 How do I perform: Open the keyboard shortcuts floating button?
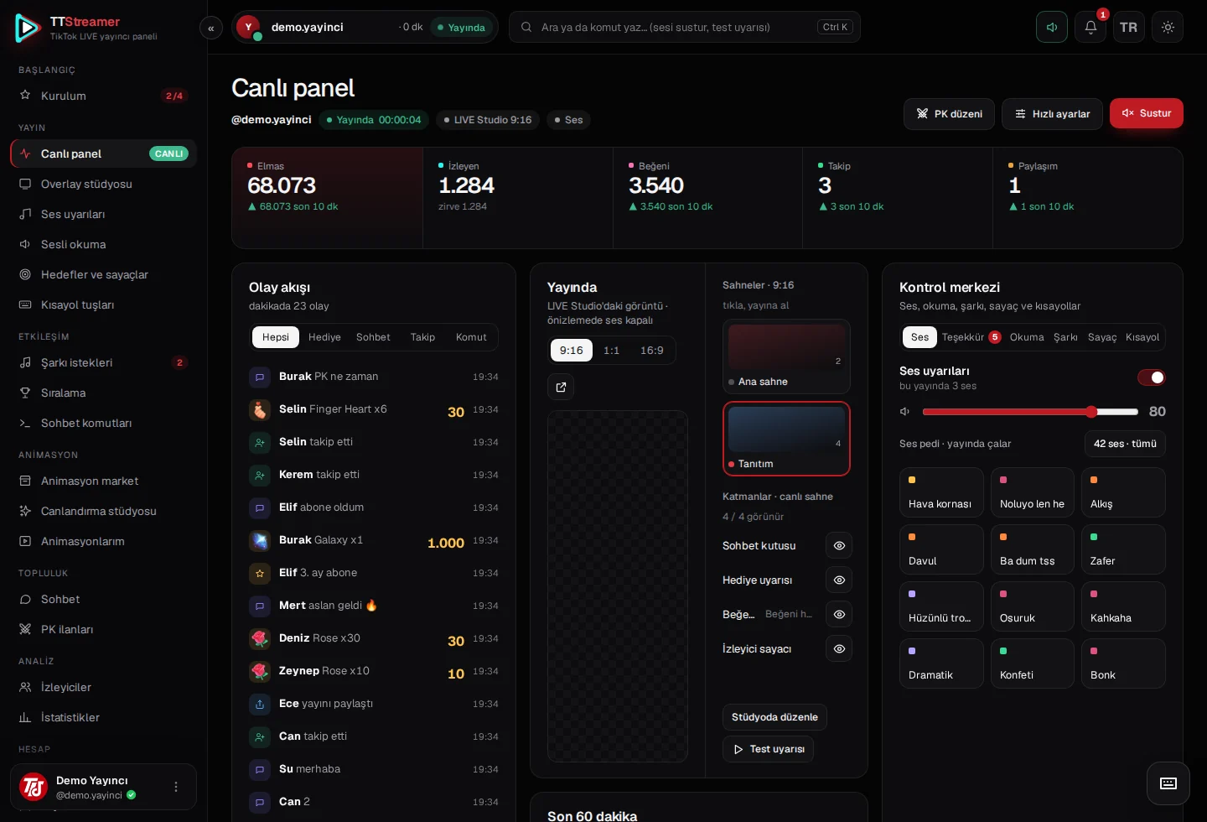coord(1168,783)
